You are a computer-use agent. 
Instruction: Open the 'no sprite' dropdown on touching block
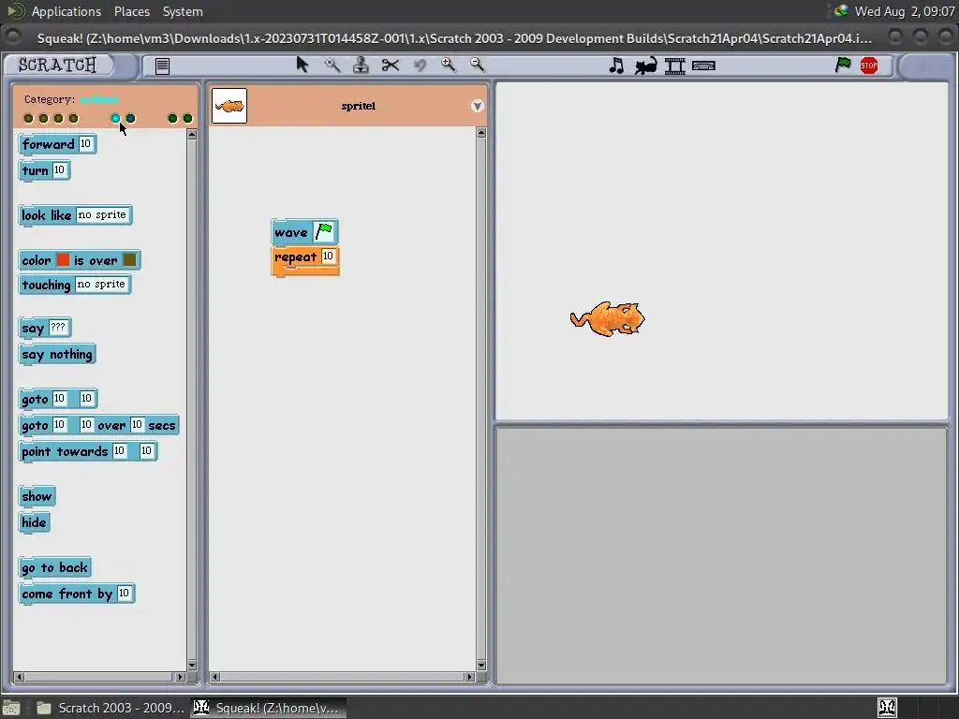pos(101,285)
